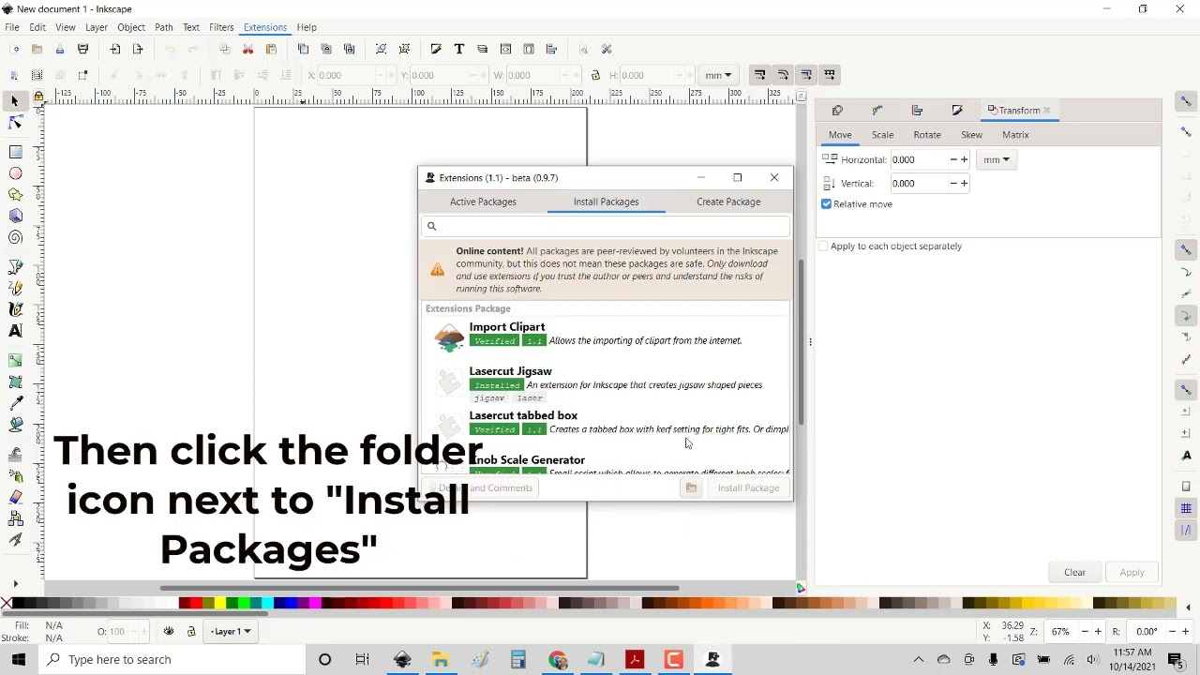Select the Spiral tool
The image size is (1200, 675).
(15, 238)
